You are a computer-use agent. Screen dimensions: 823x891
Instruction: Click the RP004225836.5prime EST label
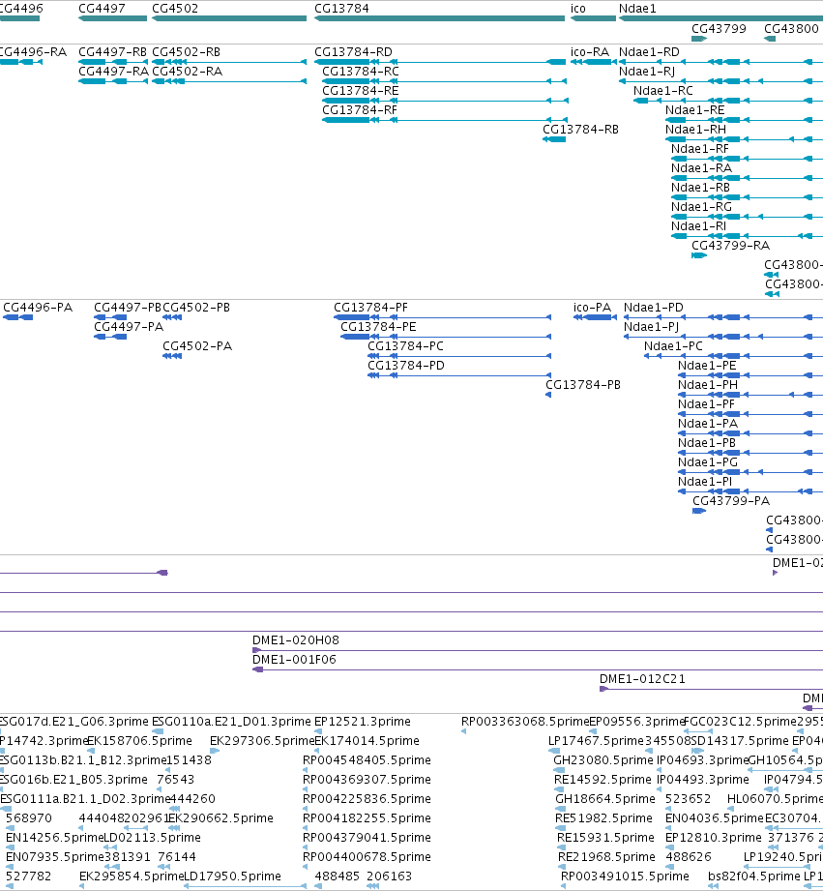point(367,798)
